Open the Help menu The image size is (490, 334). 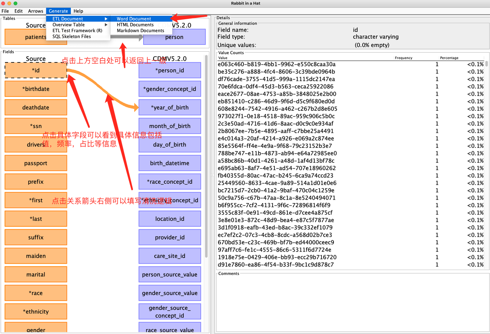pos(78,11)
